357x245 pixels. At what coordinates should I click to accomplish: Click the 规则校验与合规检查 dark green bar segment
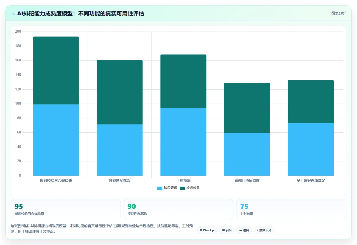pyautogui.click(x=56, y=70)
